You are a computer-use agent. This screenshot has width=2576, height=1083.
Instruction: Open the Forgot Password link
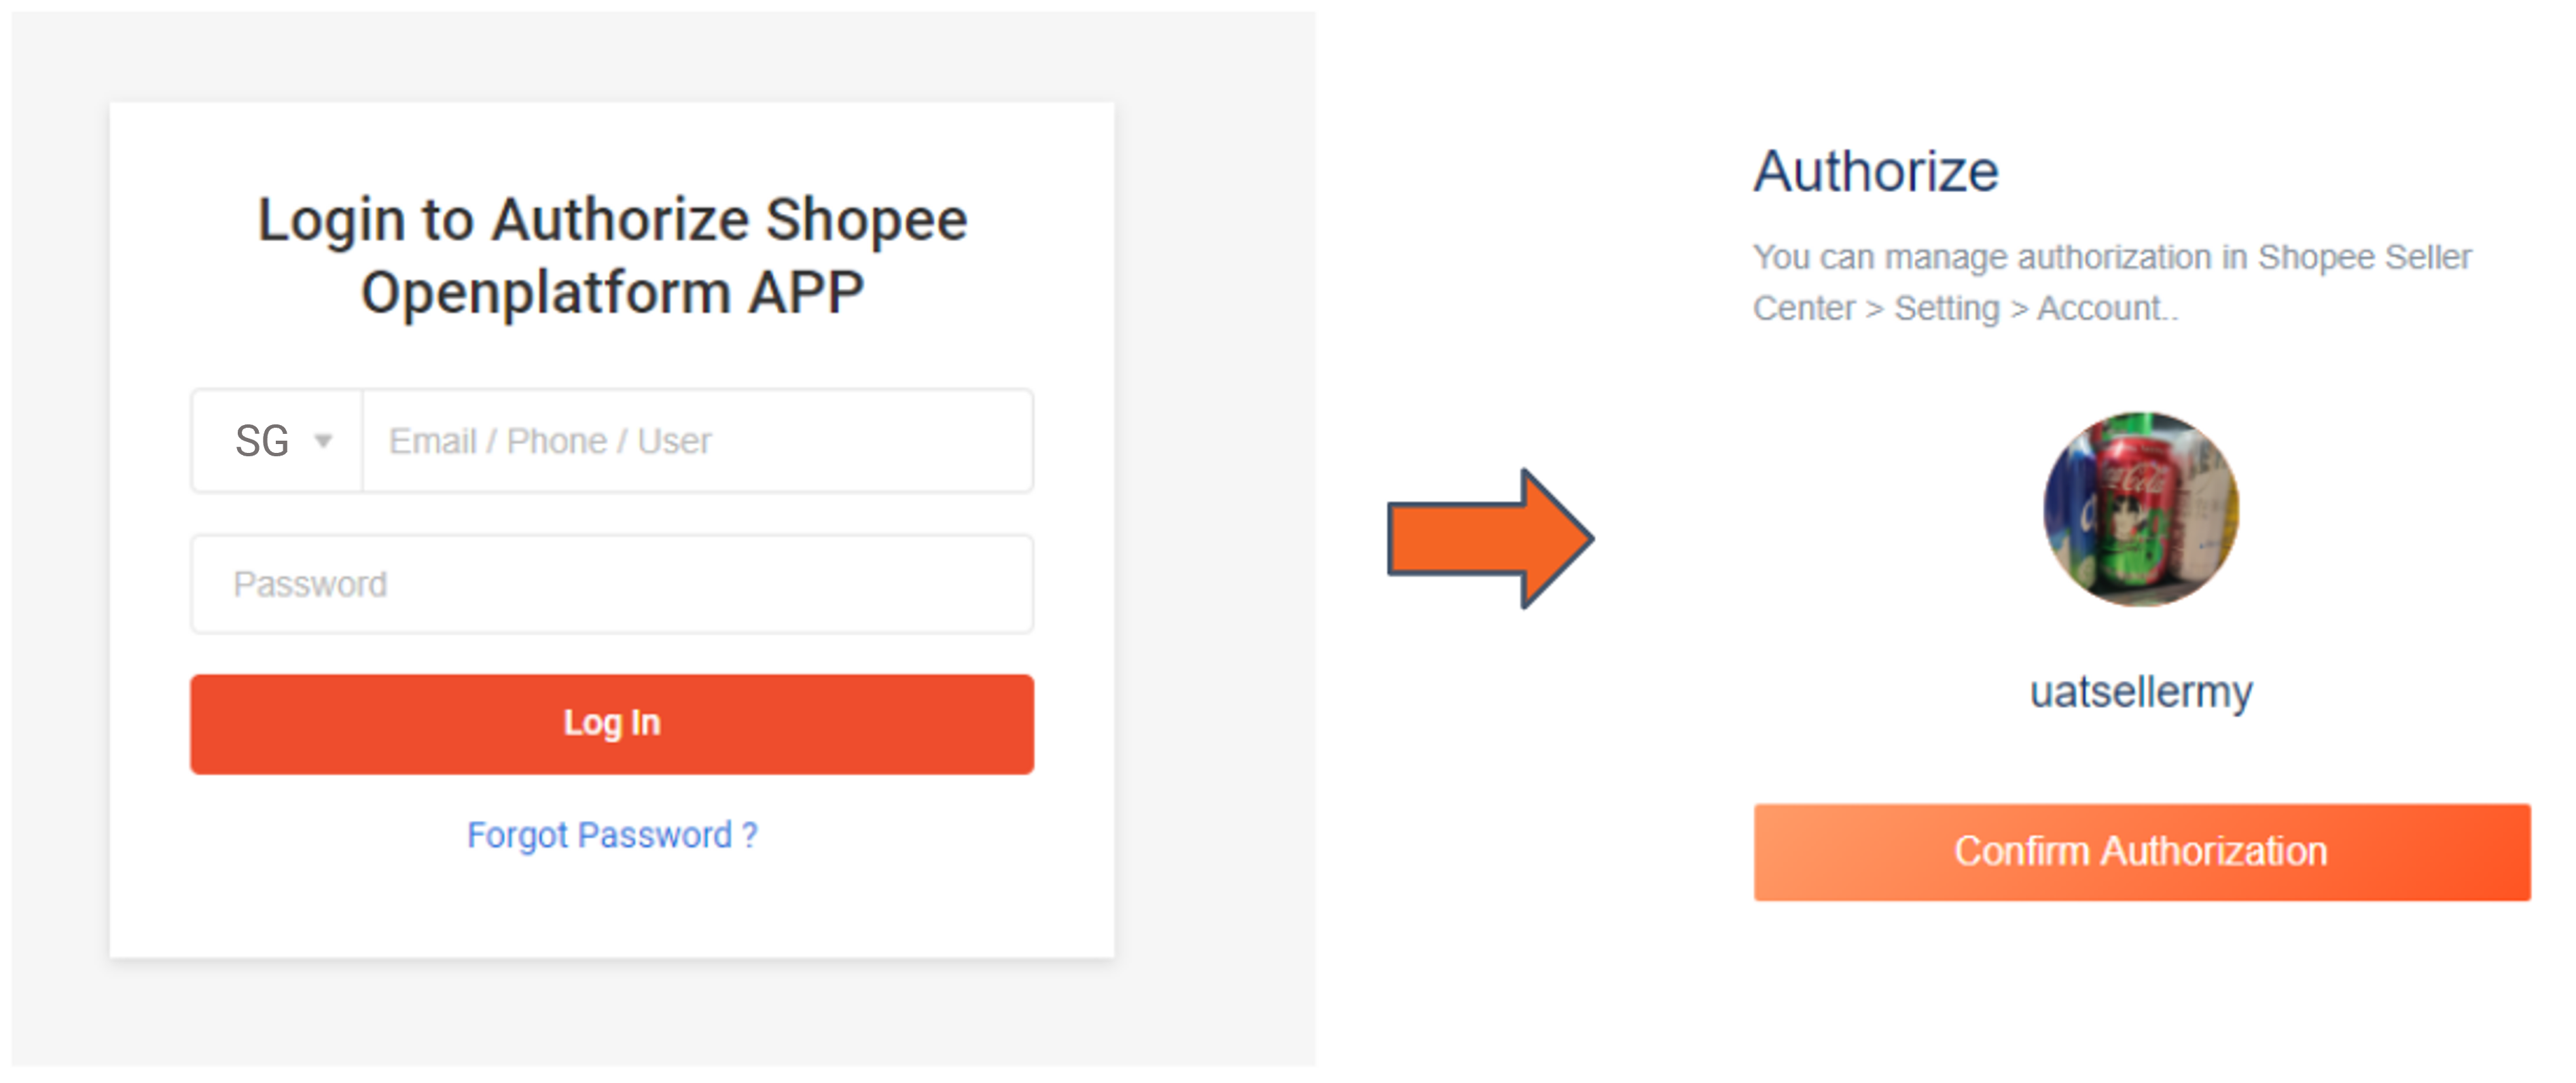tap(612, 835)
